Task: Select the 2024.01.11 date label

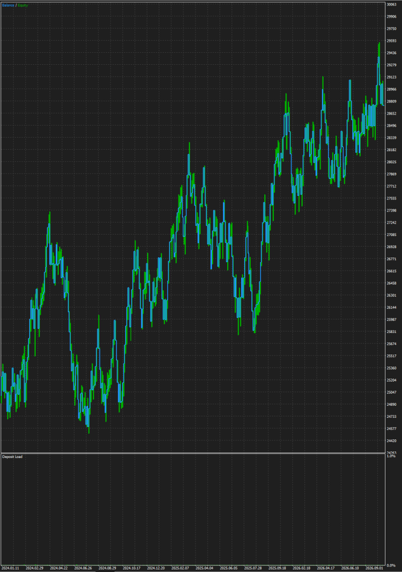Action: tap(10, 568)
